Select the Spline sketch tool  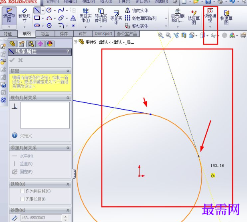61,10
